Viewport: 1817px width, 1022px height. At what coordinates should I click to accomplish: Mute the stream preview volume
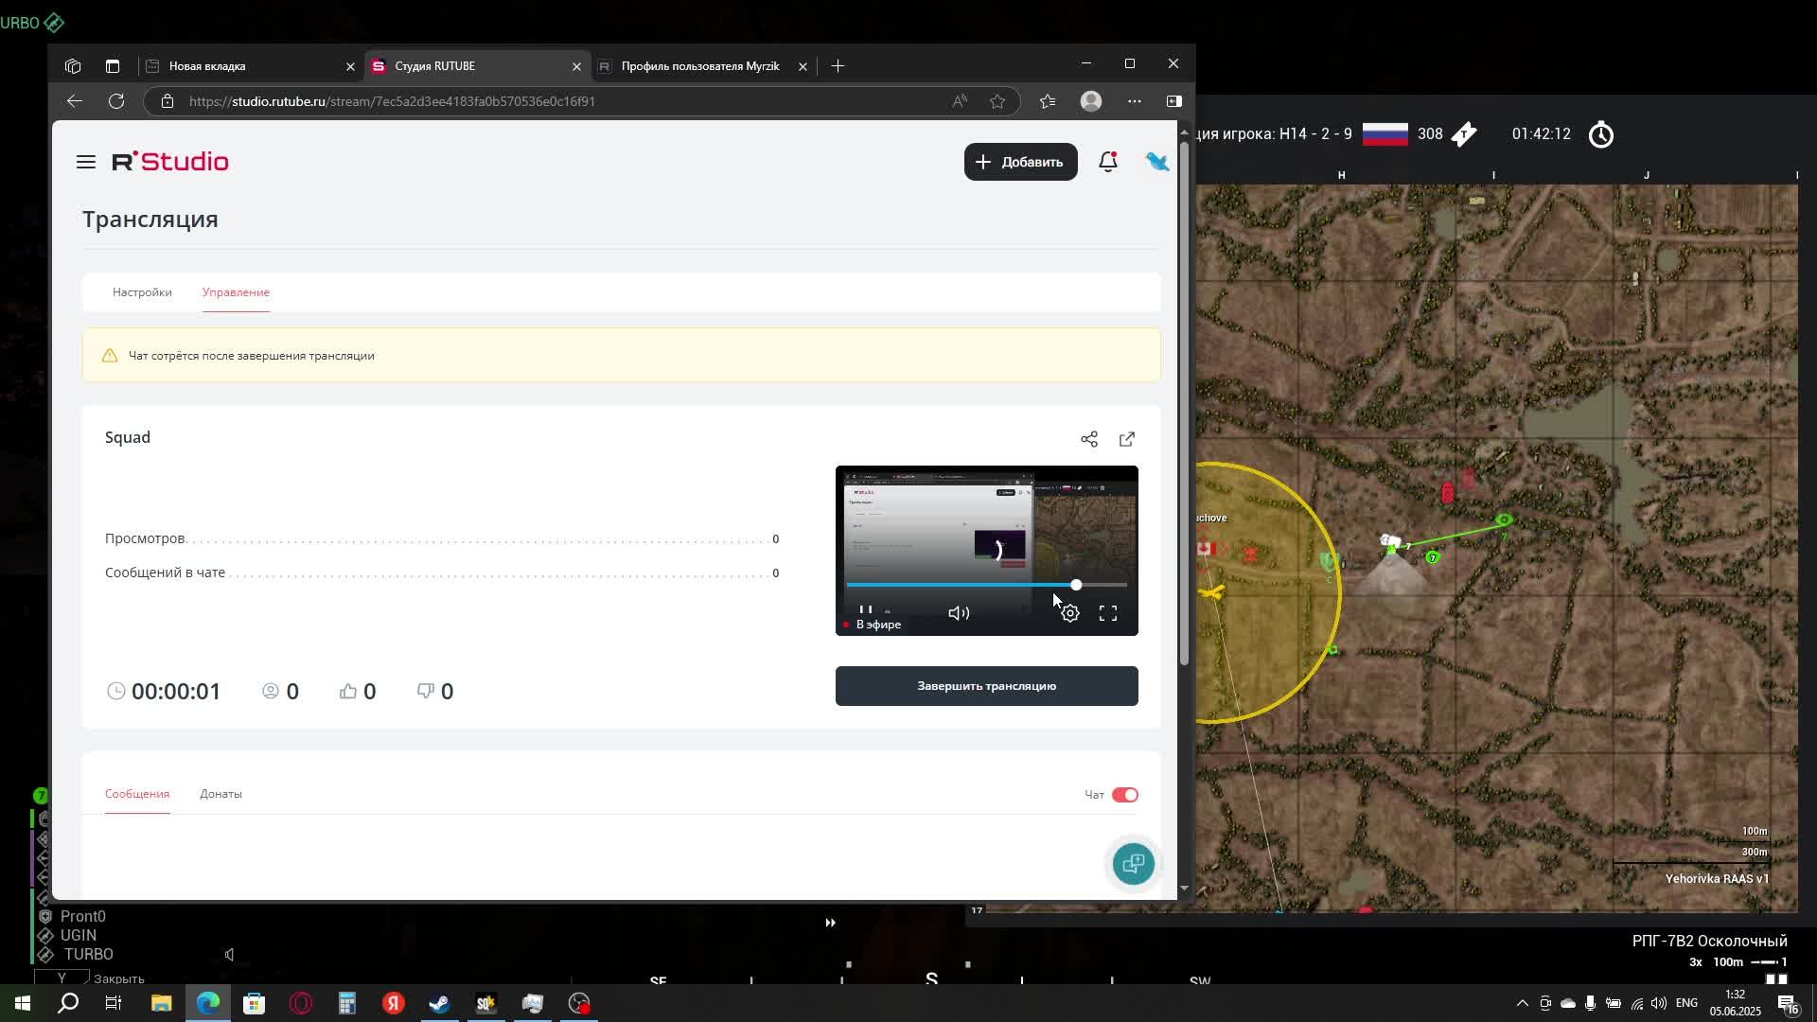(x=958, y=613)
